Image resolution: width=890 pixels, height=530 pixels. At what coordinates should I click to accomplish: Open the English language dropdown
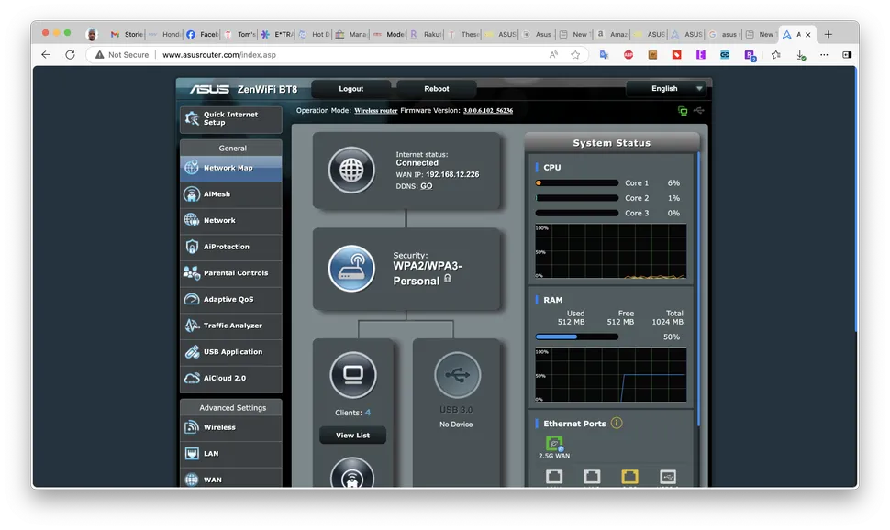tap(666, 89)
